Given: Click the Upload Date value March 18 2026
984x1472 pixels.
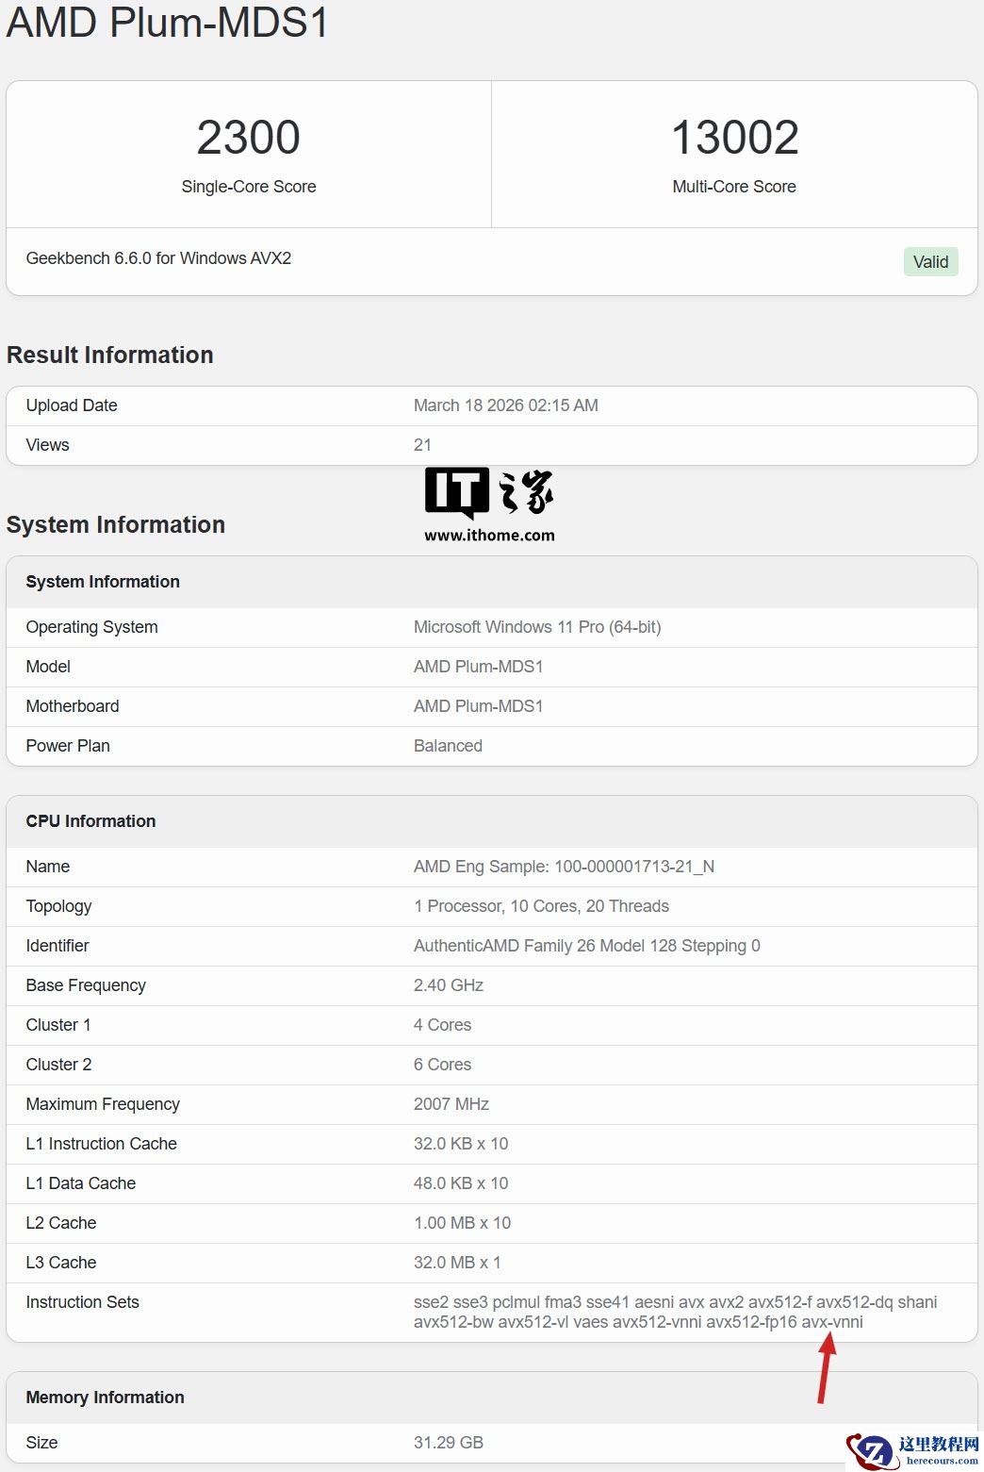Looking at the screenshot, I should click(x=505, y=405).
